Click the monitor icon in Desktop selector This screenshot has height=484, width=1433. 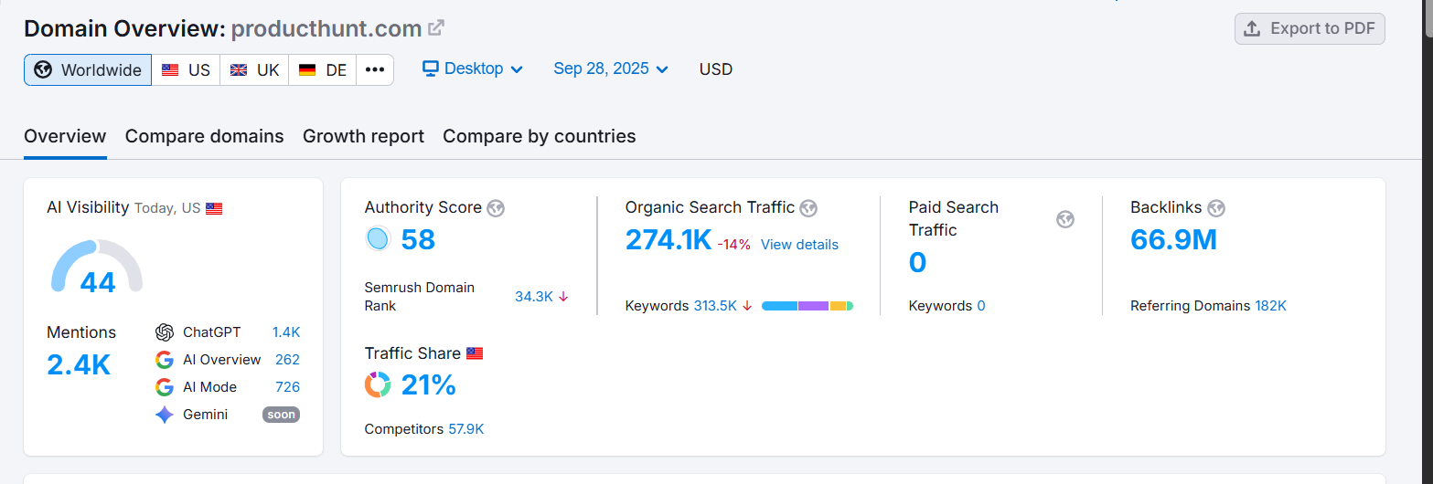[x=431, y=69]
